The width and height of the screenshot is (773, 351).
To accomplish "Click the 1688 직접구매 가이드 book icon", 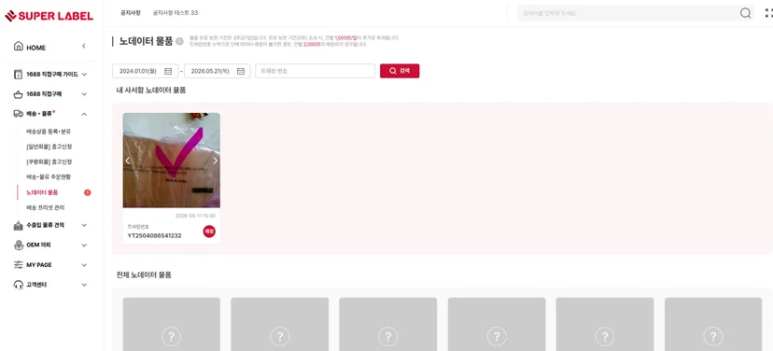I will coord(19,75).
